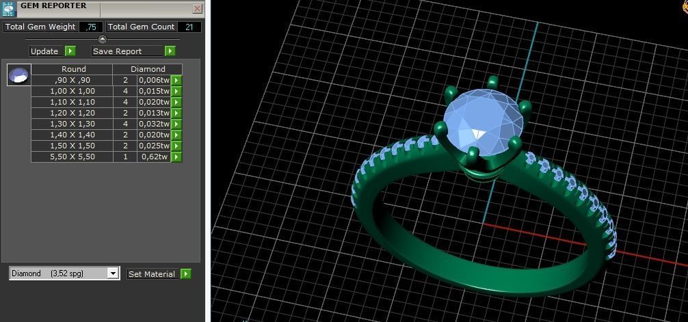
Task: Click the 0,015tw weight cell
Action: (154, 91)
